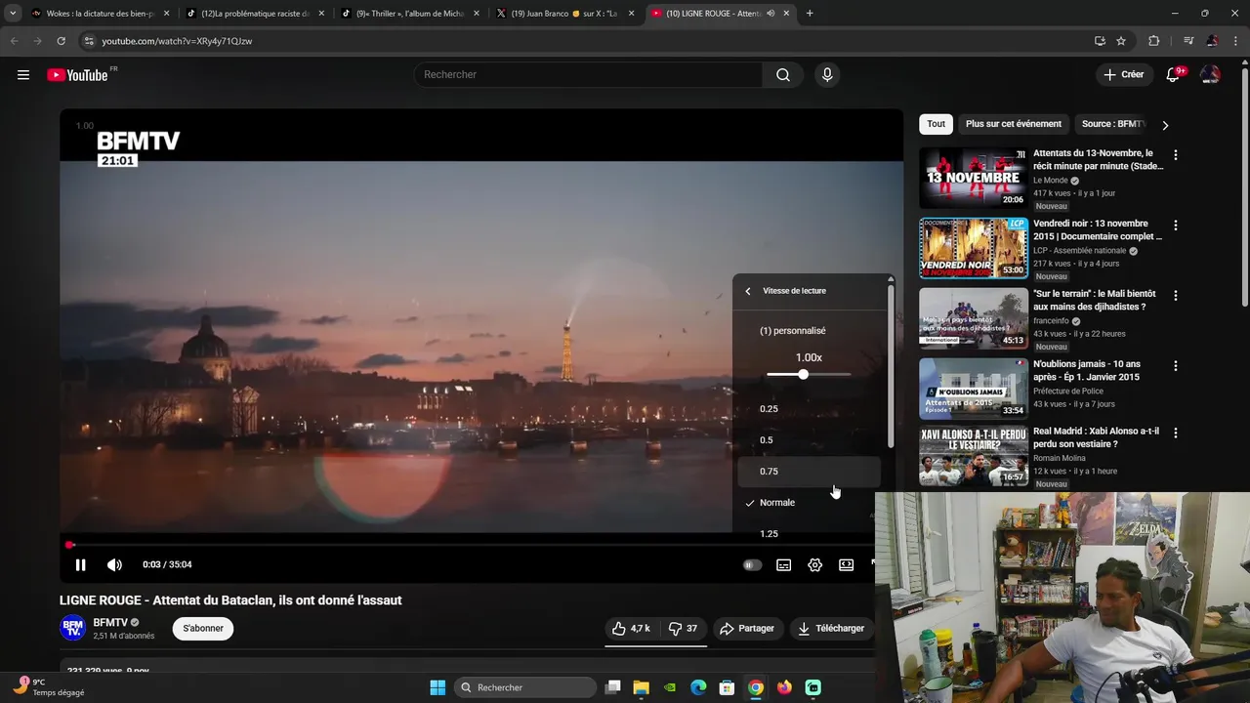Mute the video volume
The height and width of the screenshot is (703, 1250).
114,564
